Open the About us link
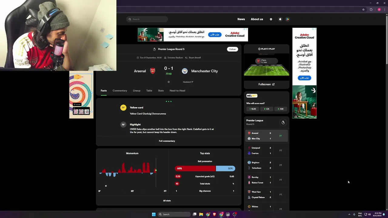 (257, 19)
